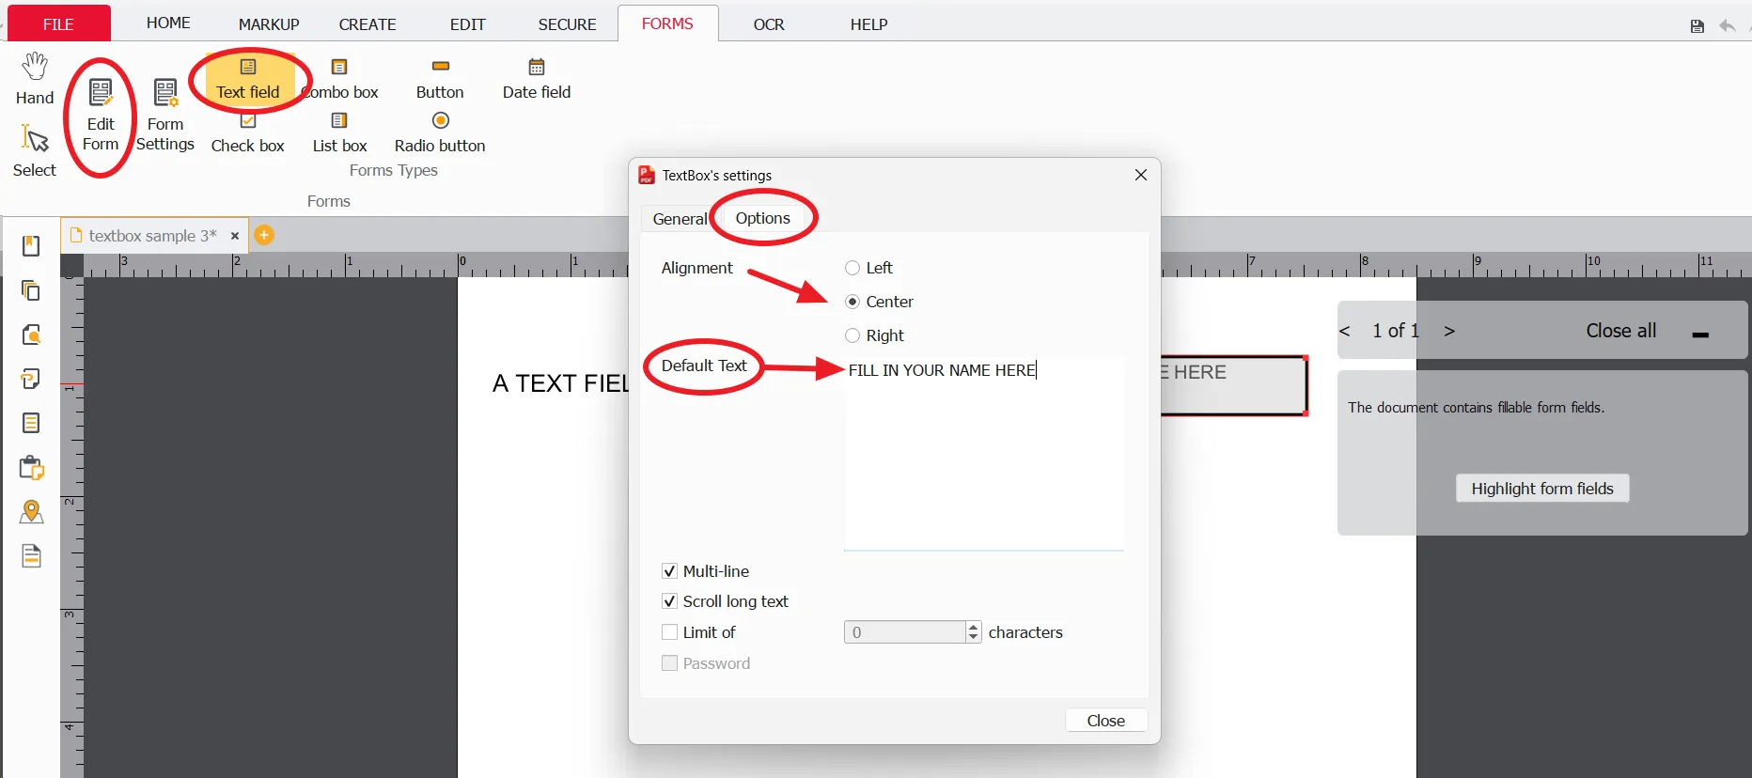
Task: Increase the character limit stepper
Action: pyautogui.click(x=974, y=627)
